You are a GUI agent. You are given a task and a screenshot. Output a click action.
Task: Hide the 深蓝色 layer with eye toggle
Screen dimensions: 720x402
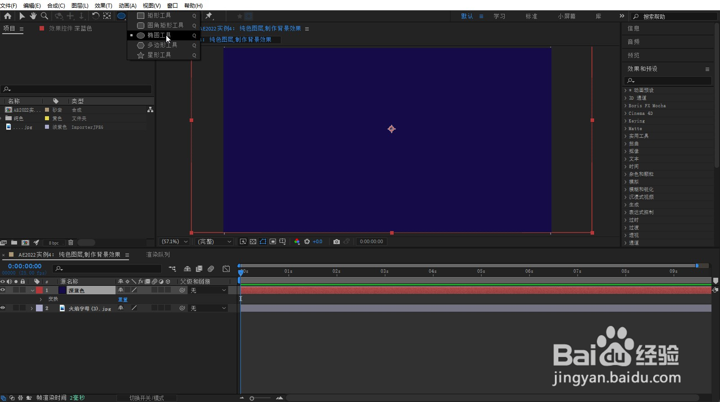pos(3,290)
